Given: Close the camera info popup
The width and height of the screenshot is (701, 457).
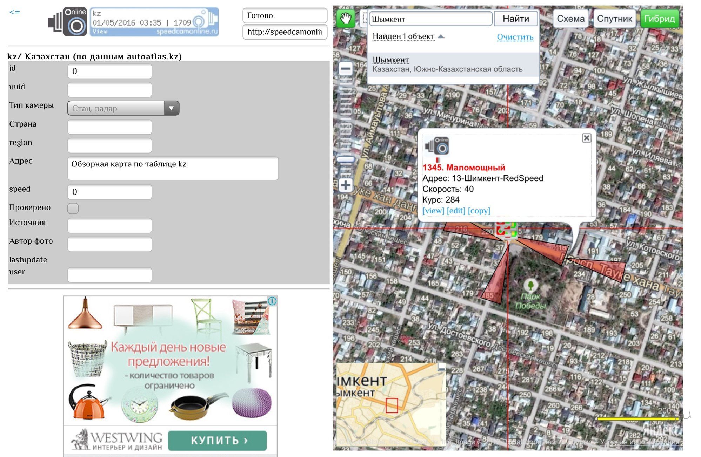Looking at the screenshot, I should pos(586,138).
